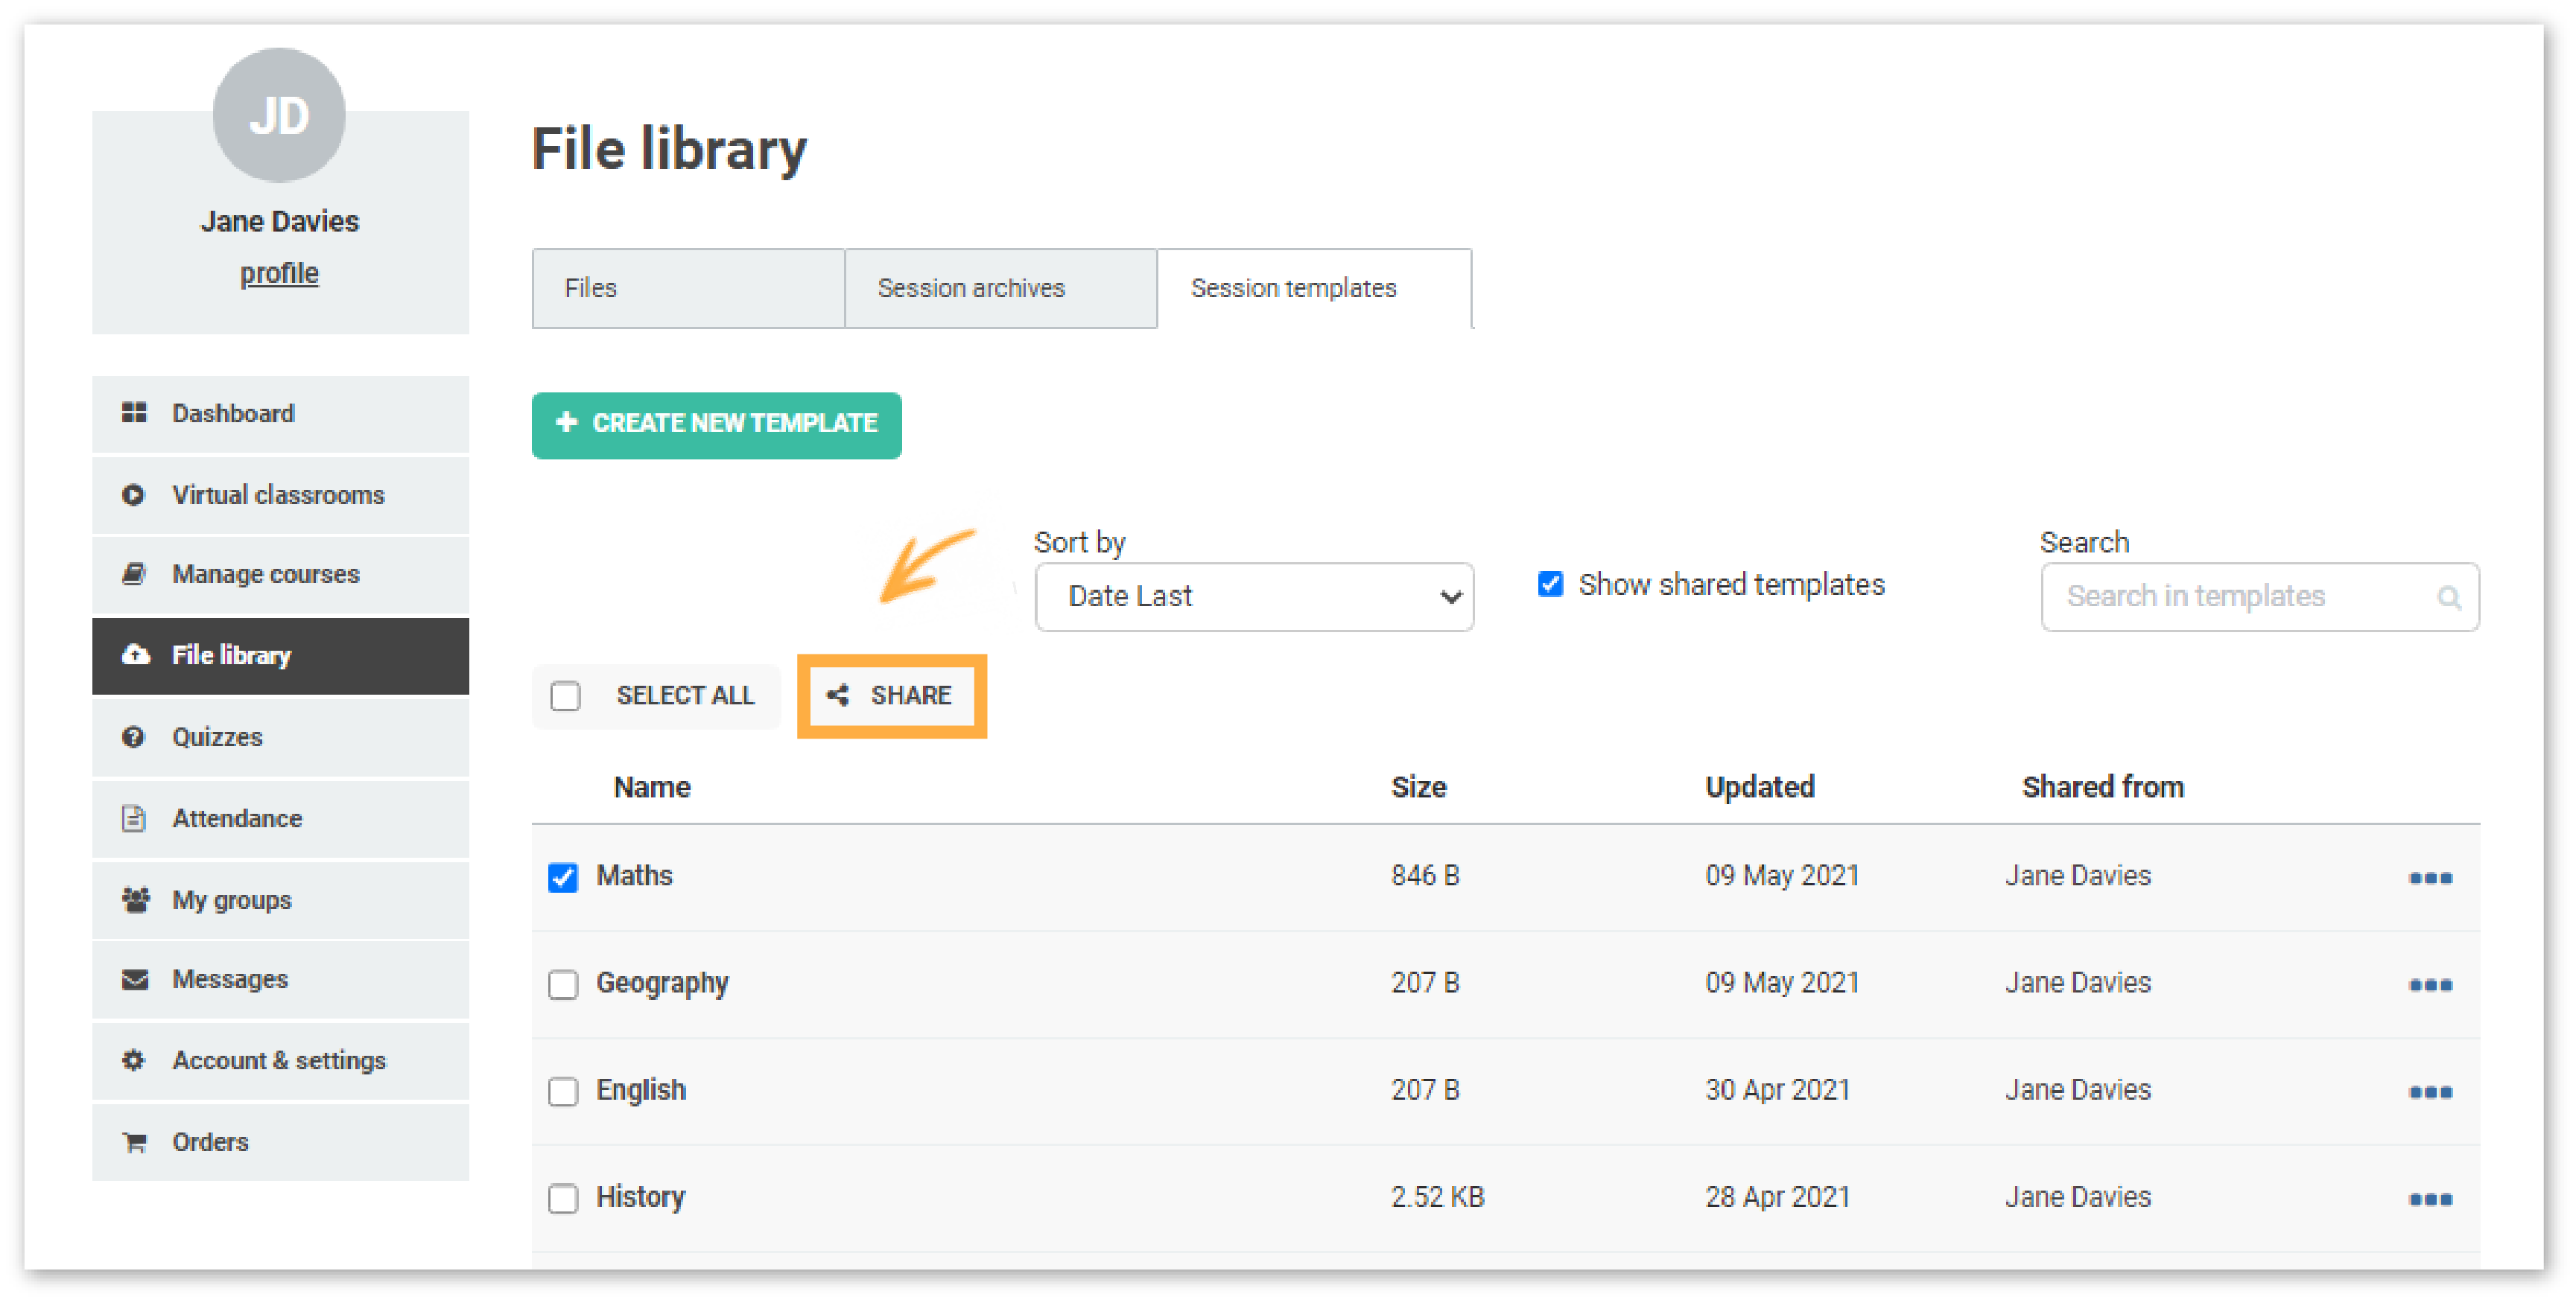2576x1303 pixels.
Task: Click the Orders shopping cart icon
Action: [x=134, y=1141]
